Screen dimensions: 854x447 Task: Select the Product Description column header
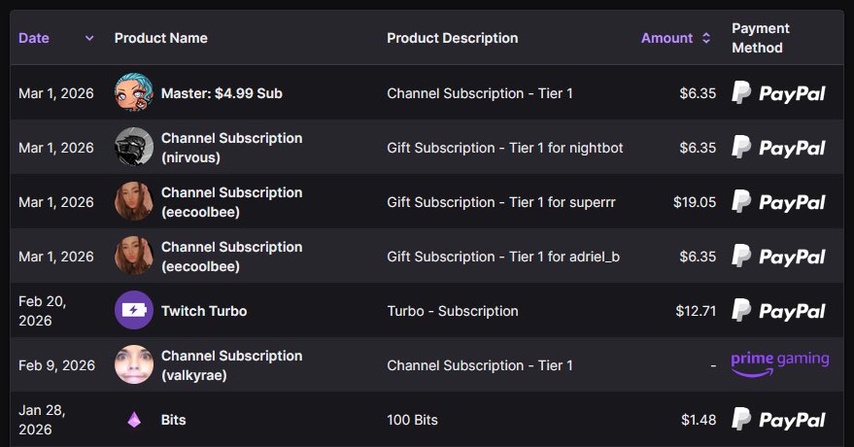coord(452,38)
